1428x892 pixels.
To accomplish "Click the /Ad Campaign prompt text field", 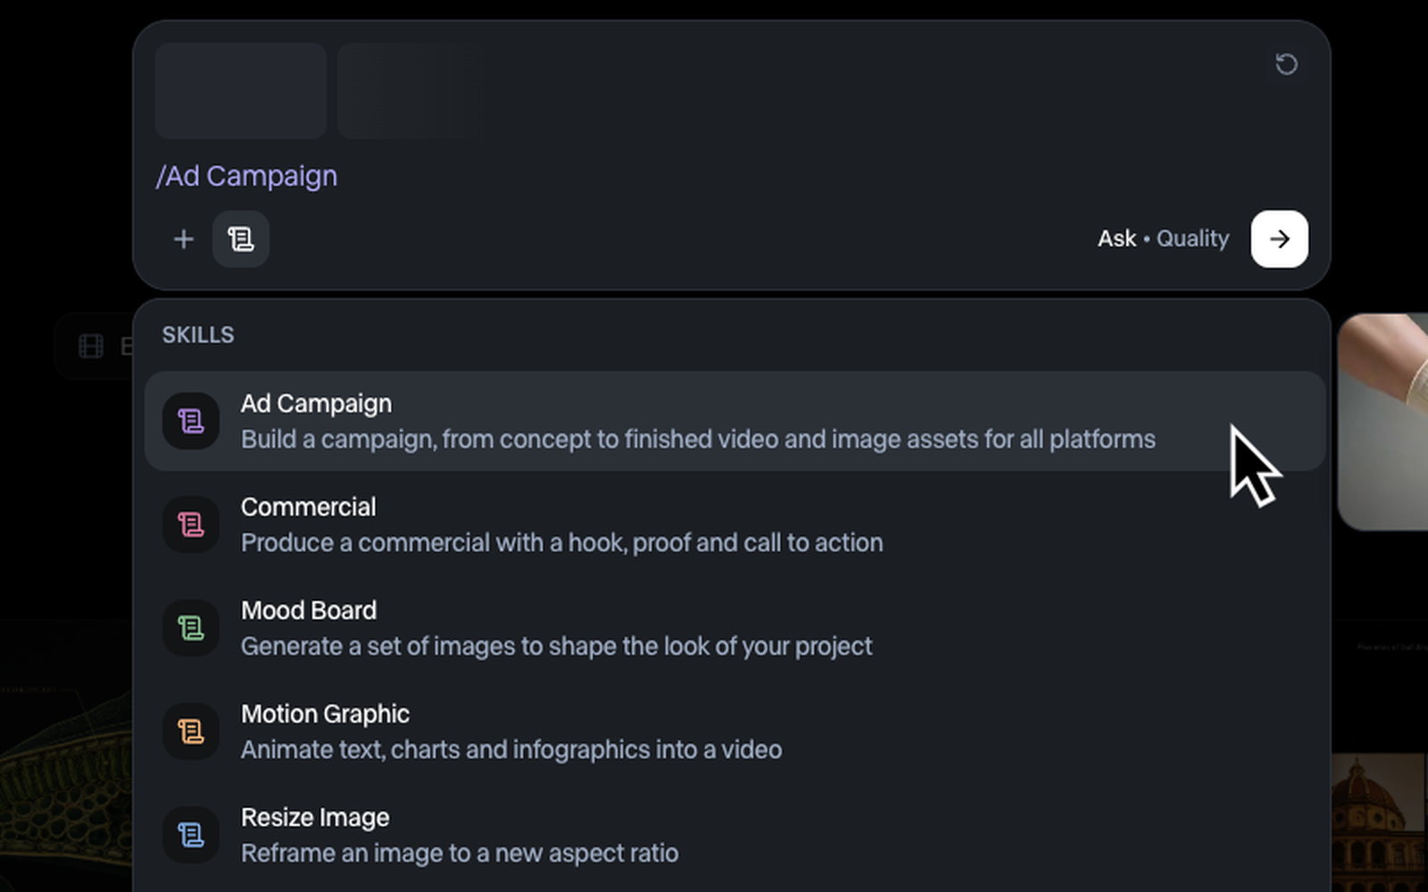I will (246, 176).
